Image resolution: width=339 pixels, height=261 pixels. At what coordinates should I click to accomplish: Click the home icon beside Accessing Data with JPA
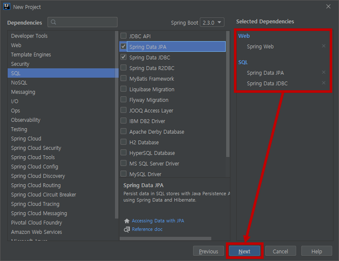pyautogui.click(x=127, y=221)
